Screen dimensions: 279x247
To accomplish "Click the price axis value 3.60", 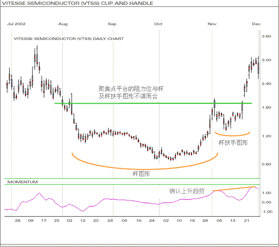I will tap(266, 36).
